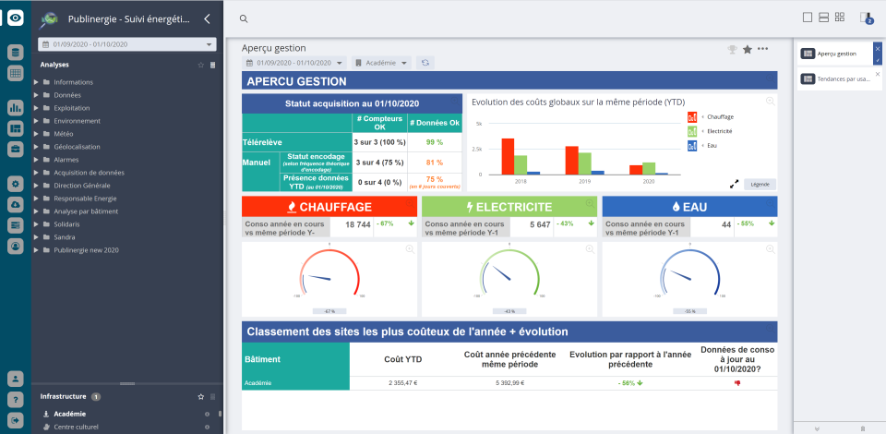Toggle favorite star on Aperçu gestion dashboard
This screenshot has height=434, width=886.
(747, 49)
